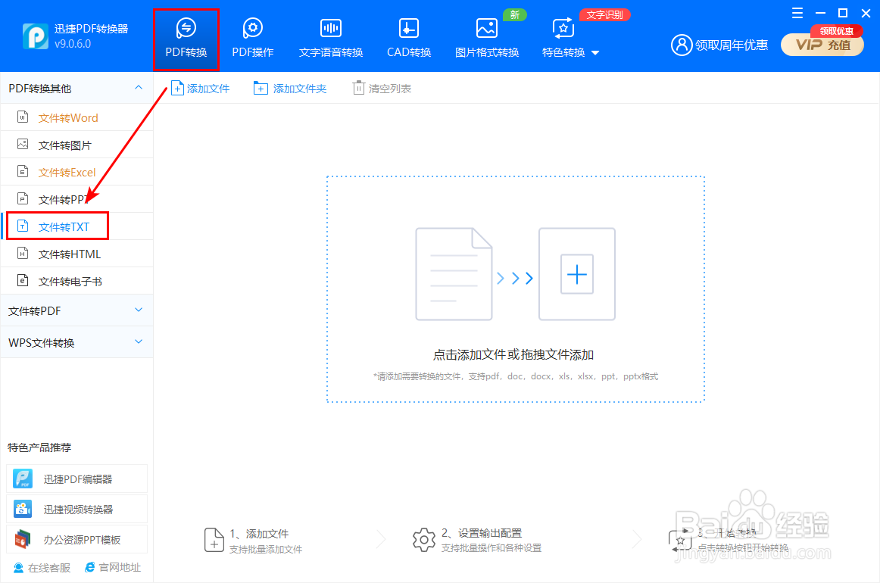Screen dimensions: 880x583
Task: Collapse the PDF转换其他 section
Action: pos(139,88)
